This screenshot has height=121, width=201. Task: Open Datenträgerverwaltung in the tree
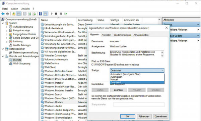click(25, 52)
